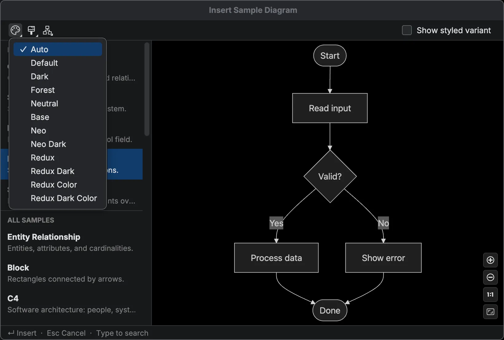
Task: Switch to the Neutral theme
Action: [44, 104]
